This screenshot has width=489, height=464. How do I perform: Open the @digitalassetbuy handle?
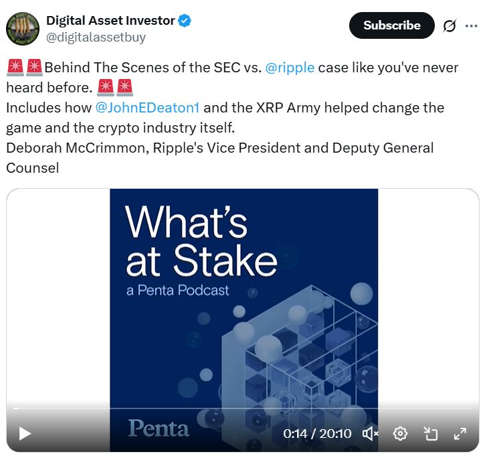point(96,37)
